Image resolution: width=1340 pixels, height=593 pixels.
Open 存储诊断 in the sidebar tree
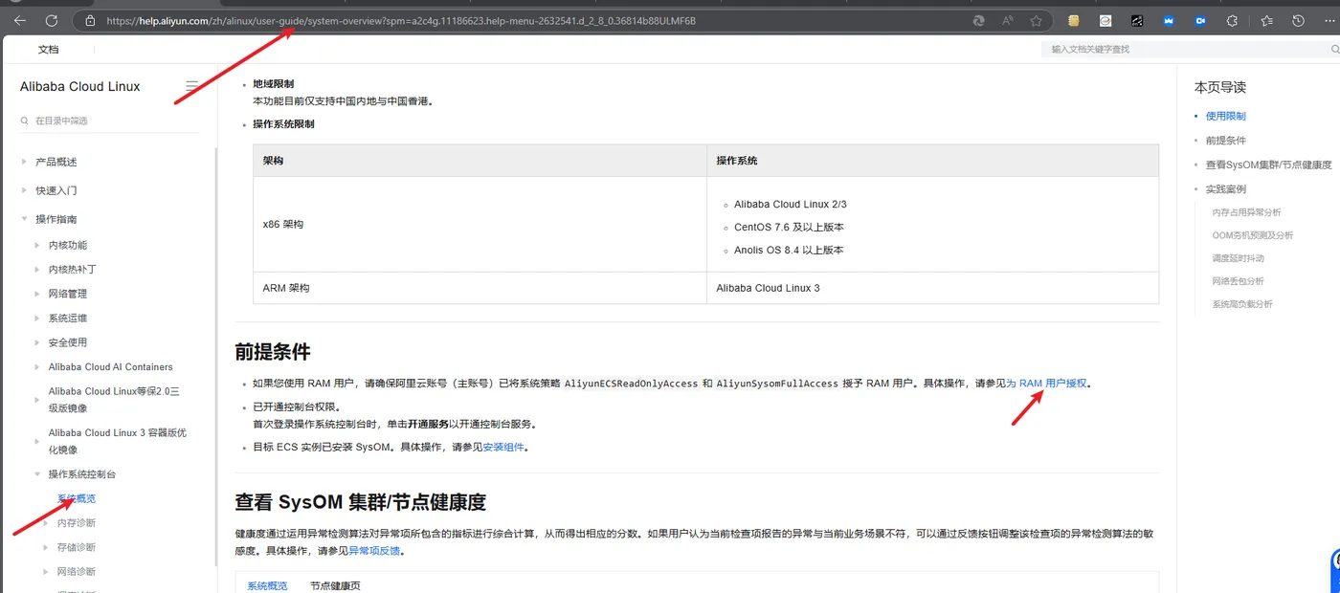tap(77, 547)
